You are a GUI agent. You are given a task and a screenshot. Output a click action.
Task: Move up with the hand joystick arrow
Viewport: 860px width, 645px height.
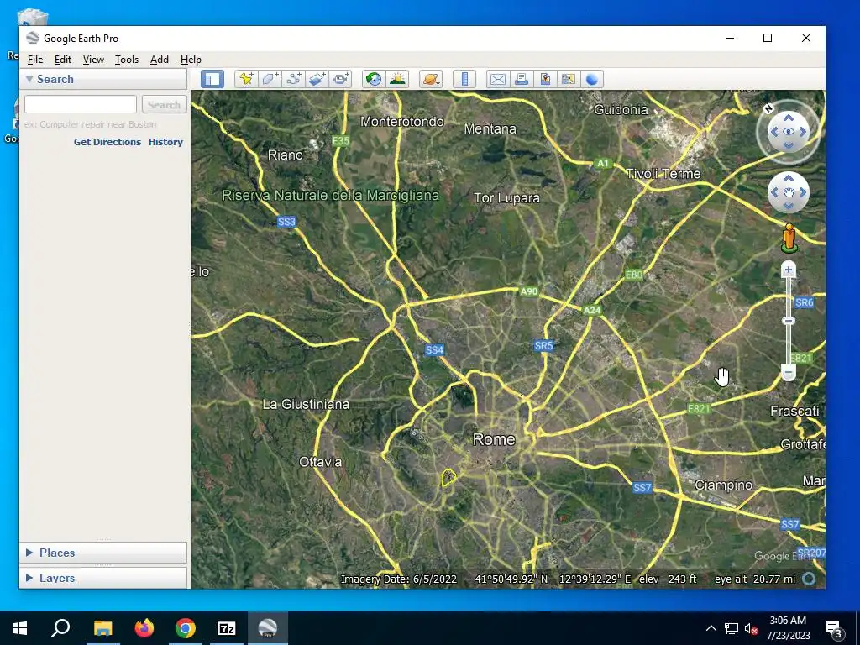pyautogui.click(x=788, y=178)
